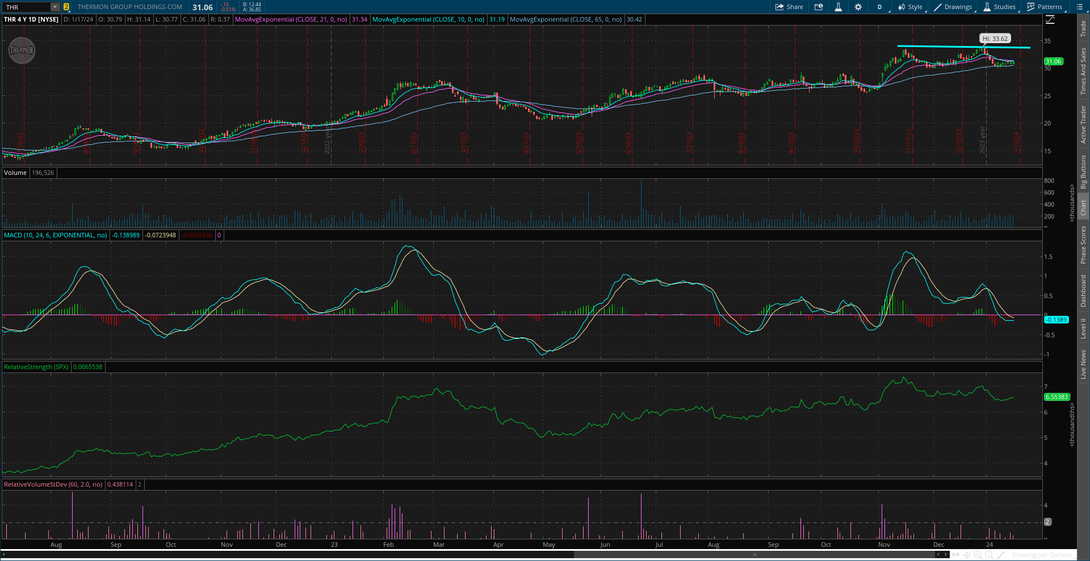Screen dimensions: 1090x561
Task: Click the Hi: 33.62 price bubble
Action: coord(995,39)
